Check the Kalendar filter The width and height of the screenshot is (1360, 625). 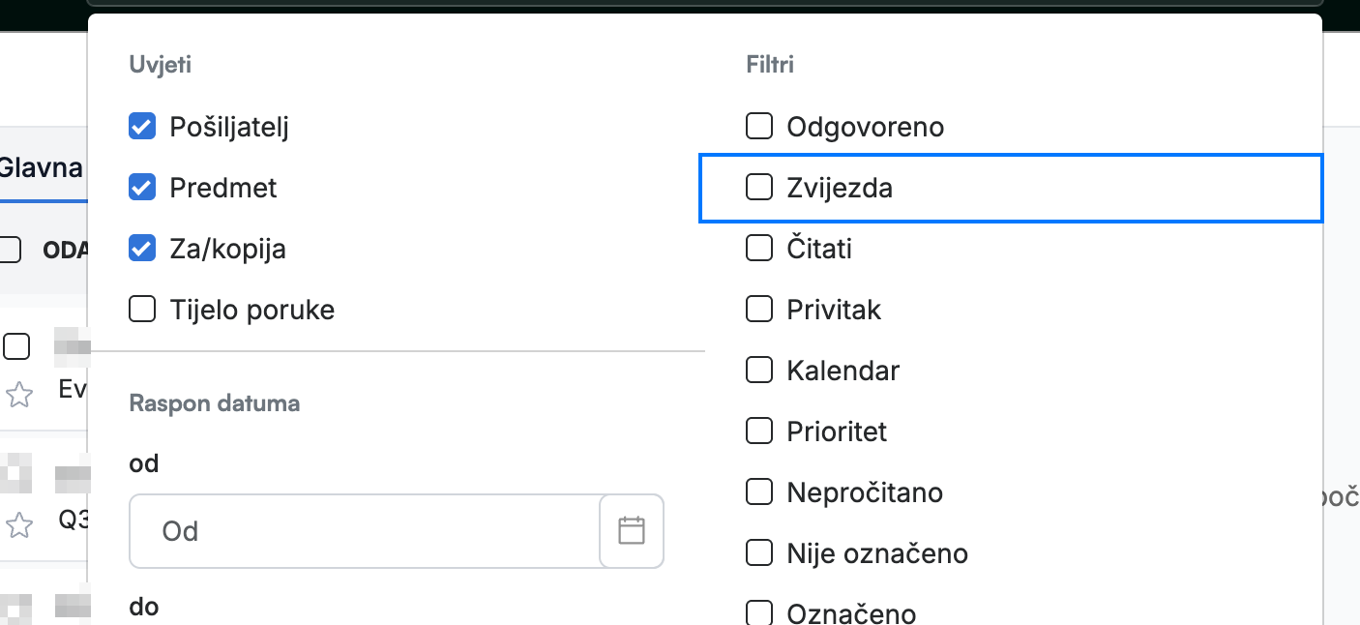(759, 371)
